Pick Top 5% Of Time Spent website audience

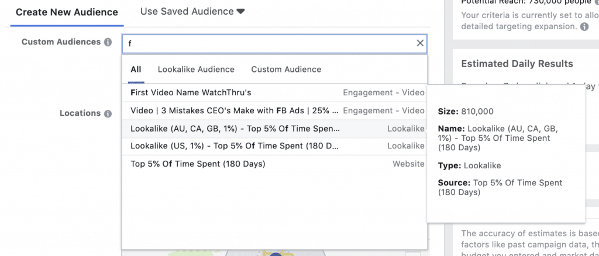[x=274, y=164]
